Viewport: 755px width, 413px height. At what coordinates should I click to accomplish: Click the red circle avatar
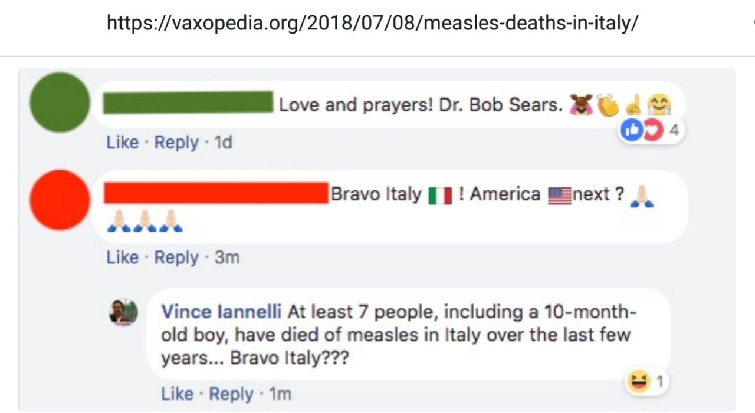pyautogui.click(x=60, y=199)
